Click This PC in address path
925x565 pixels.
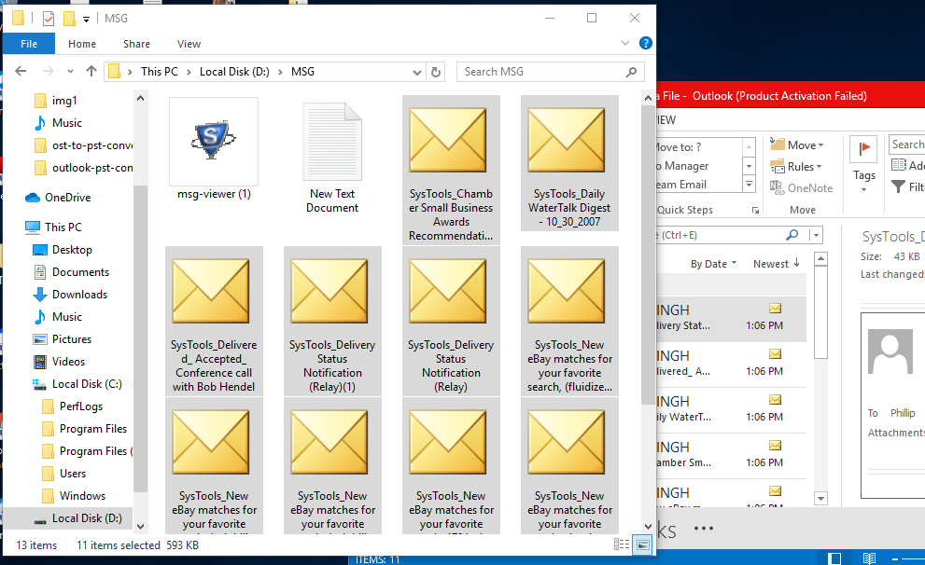tap(160, 72)
